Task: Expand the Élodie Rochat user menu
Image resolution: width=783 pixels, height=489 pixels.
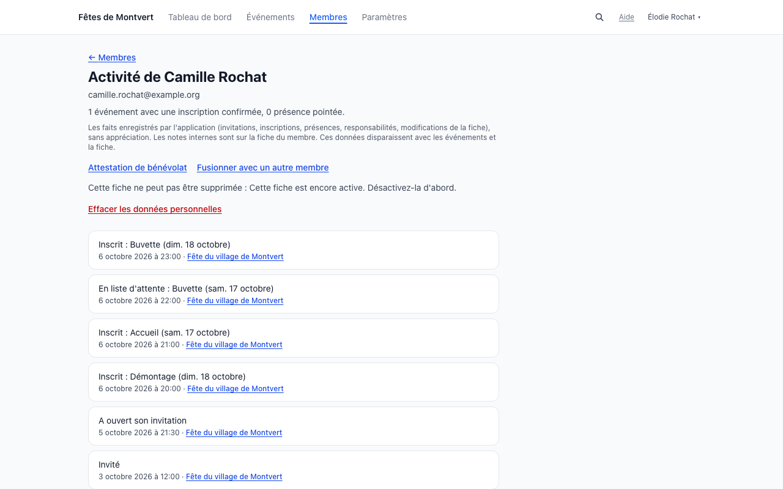Action: point(674,17)
